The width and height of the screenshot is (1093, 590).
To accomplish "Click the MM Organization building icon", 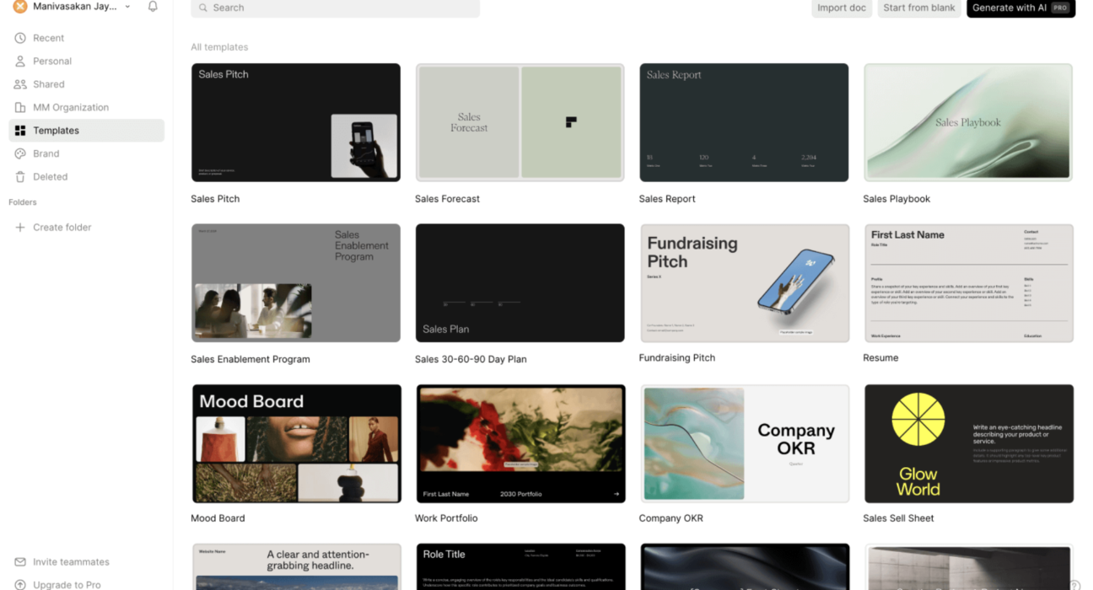I will [20, 108].
